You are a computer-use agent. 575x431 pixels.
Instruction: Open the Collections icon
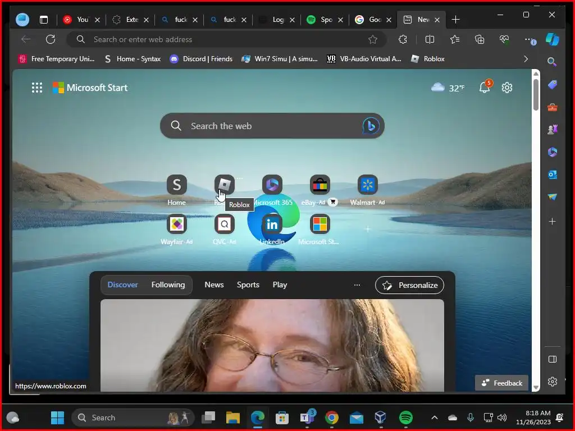[x=480, y=39]
